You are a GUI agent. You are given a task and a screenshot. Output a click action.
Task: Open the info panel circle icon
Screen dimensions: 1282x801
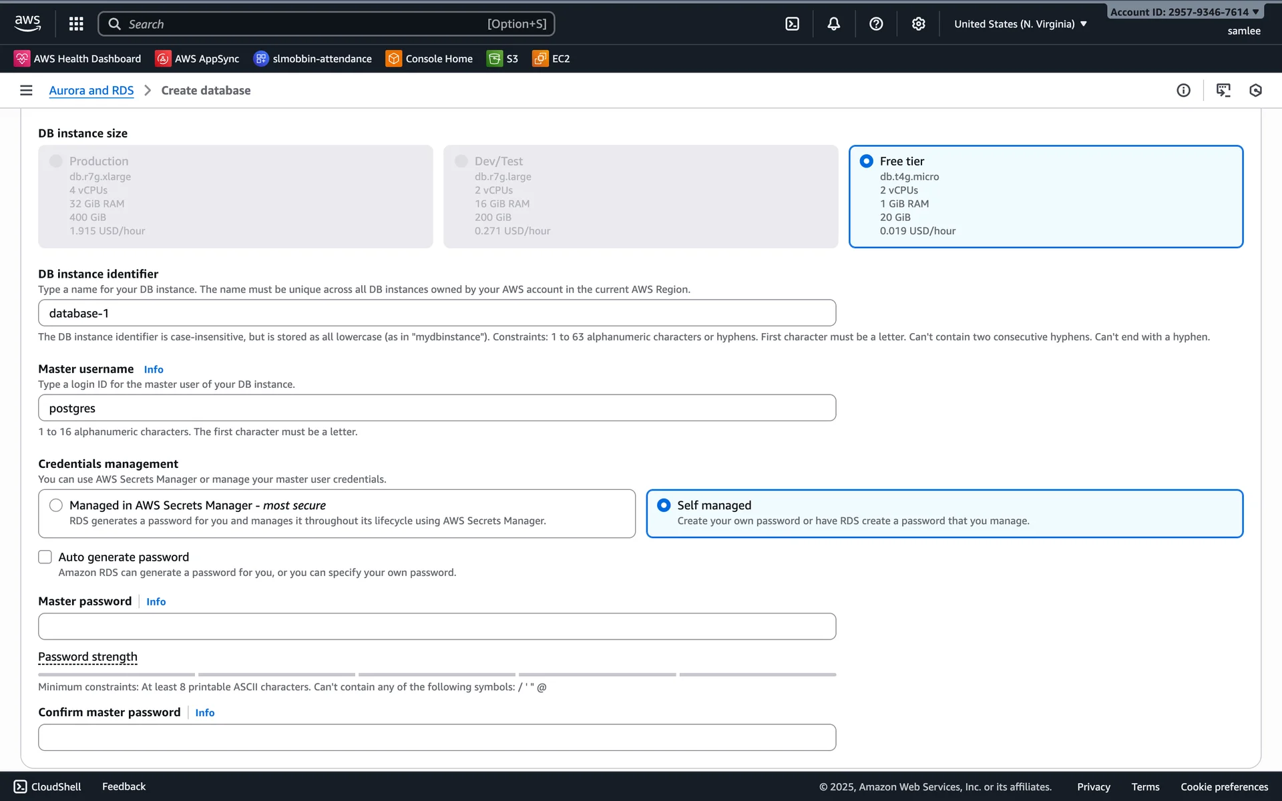point(1183,90)
